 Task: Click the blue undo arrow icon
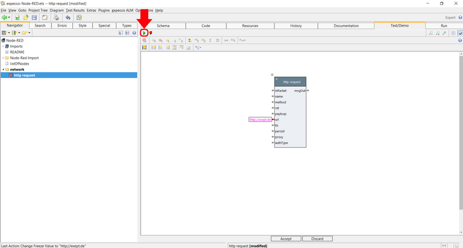67,18
